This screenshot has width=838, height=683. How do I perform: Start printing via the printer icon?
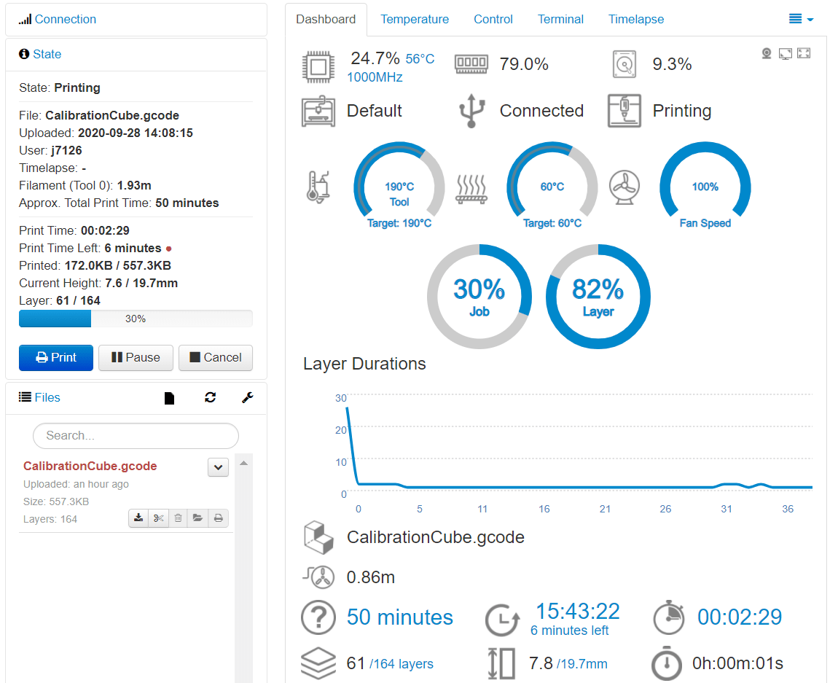click(217, 518)
